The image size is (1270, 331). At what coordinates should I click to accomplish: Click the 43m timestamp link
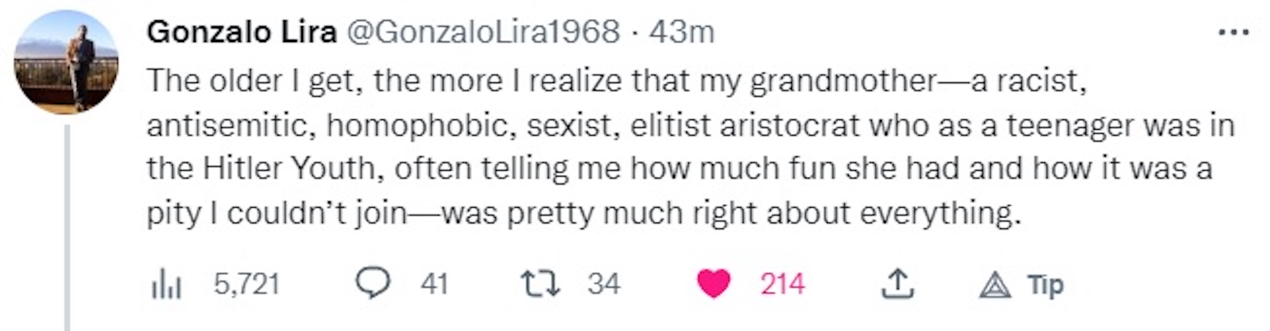click(681, 32)
